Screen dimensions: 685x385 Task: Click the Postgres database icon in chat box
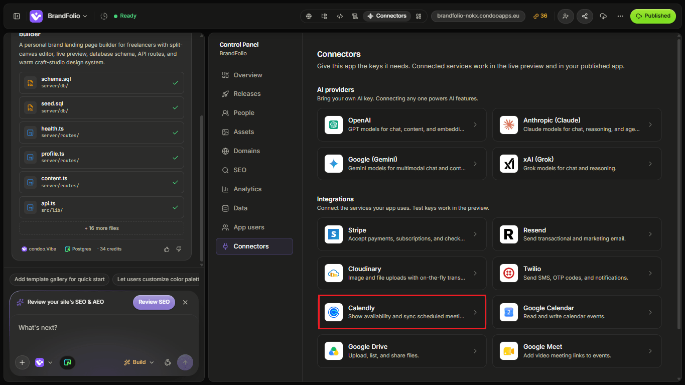pos(68,362)
